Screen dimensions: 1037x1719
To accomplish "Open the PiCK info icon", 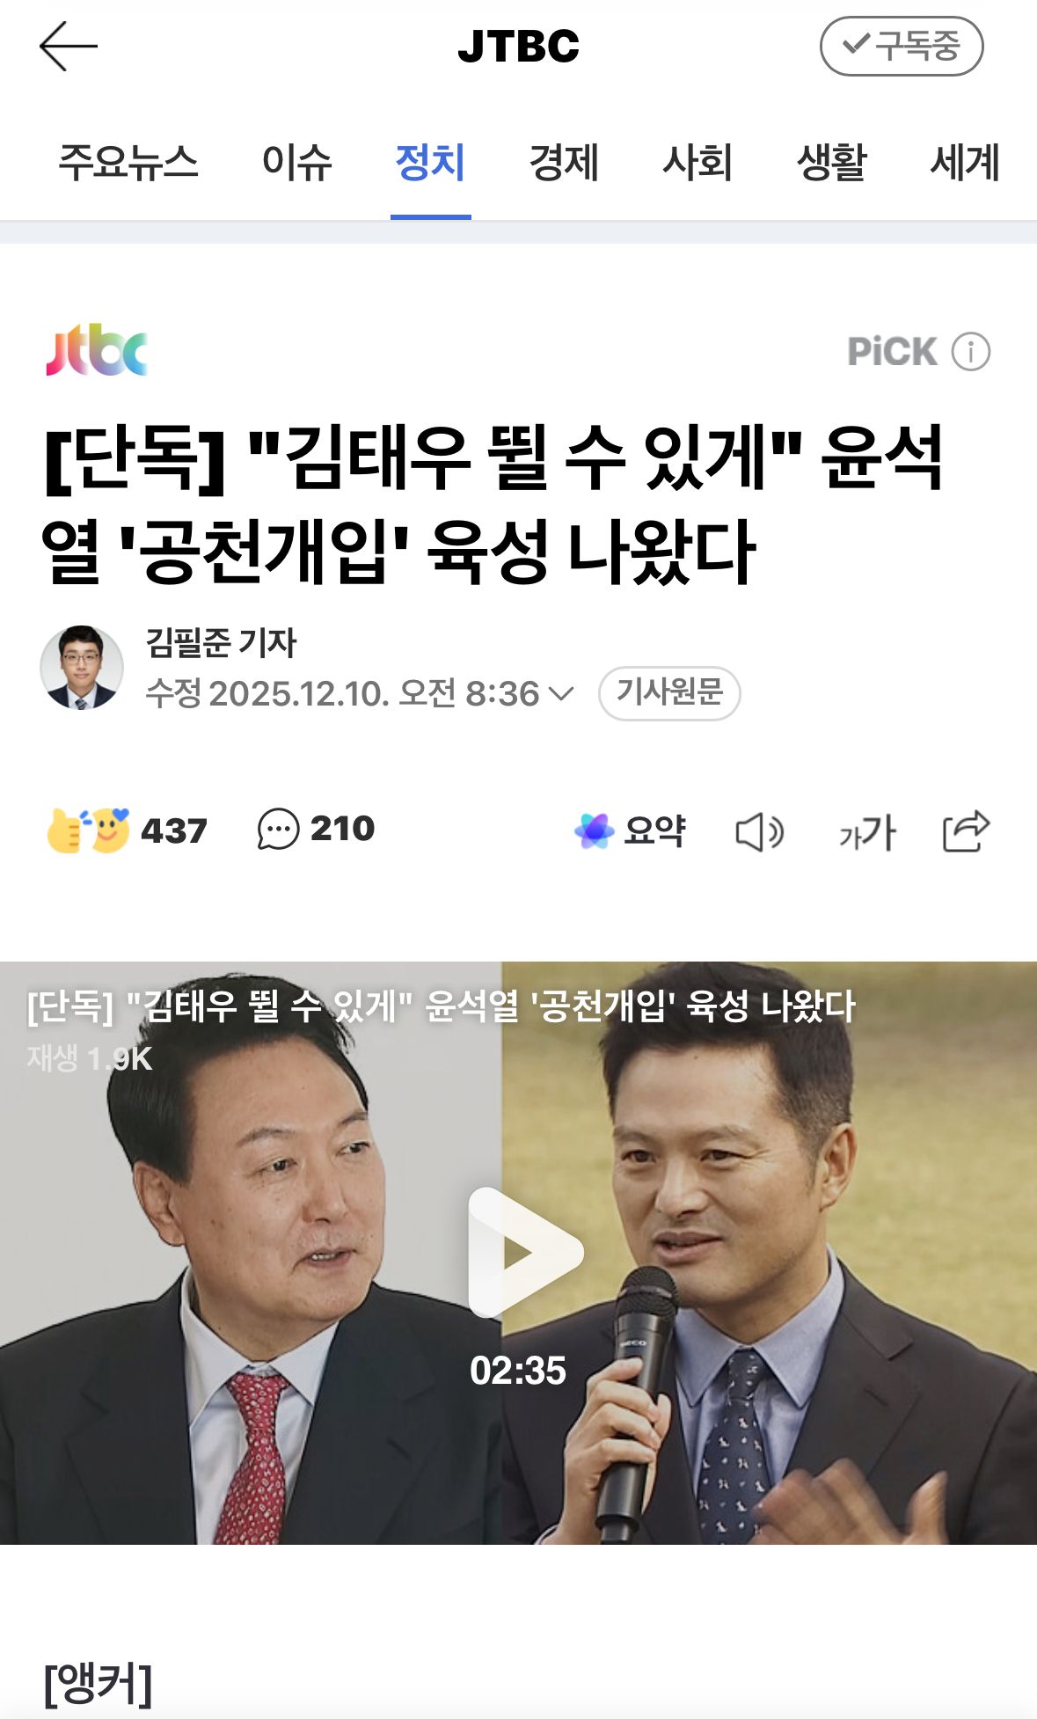I will coord(971,352).
